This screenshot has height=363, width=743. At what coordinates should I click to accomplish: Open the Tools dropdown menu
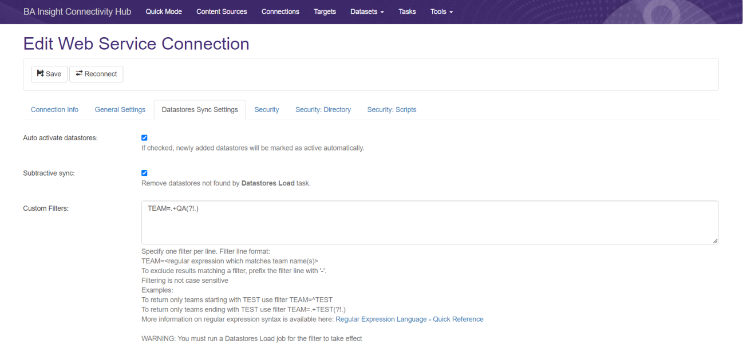click(441, 11)
